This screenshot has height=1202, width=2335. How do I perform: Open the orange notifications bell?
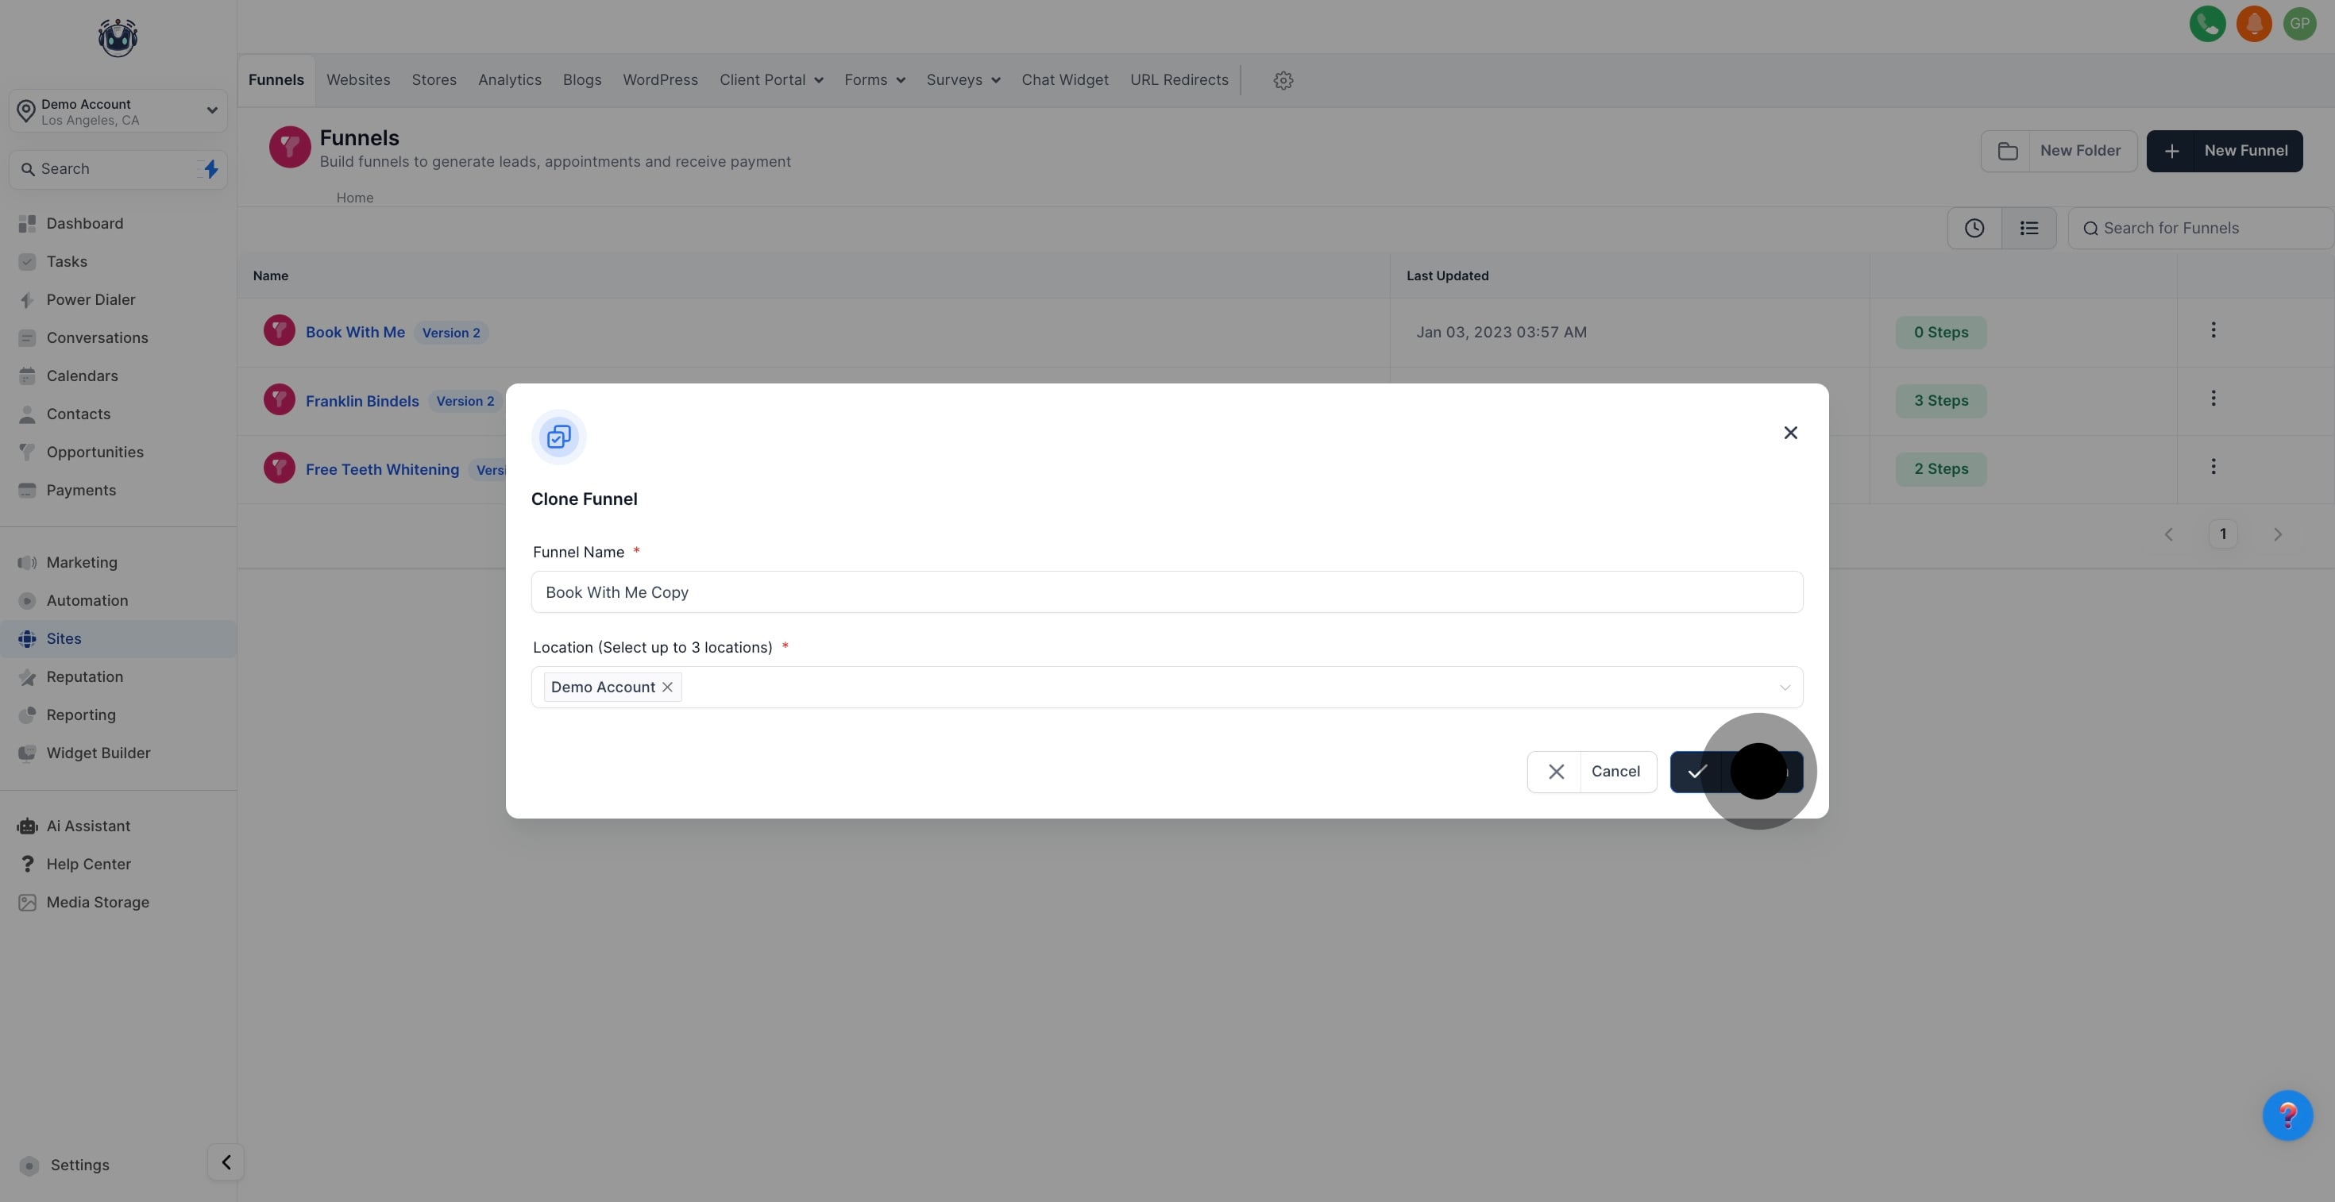pyautogui.click(x=2253, y=25)
